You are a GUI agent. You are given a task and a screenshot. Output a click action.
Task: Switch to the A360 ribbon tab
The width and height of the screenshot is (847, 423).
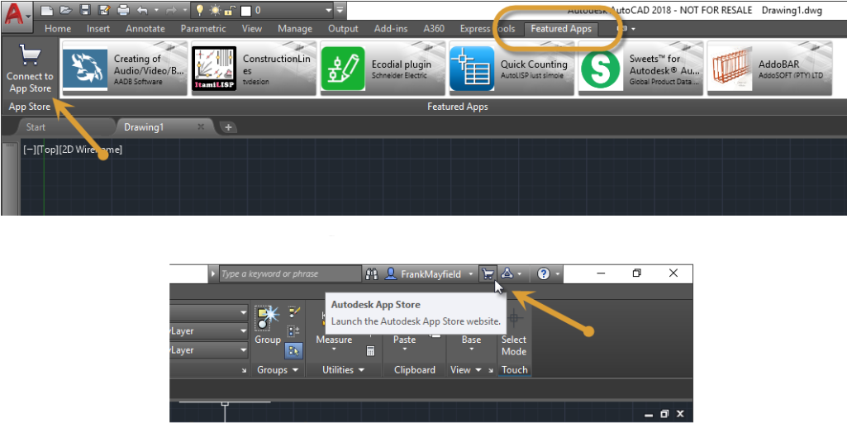[434, 29]
